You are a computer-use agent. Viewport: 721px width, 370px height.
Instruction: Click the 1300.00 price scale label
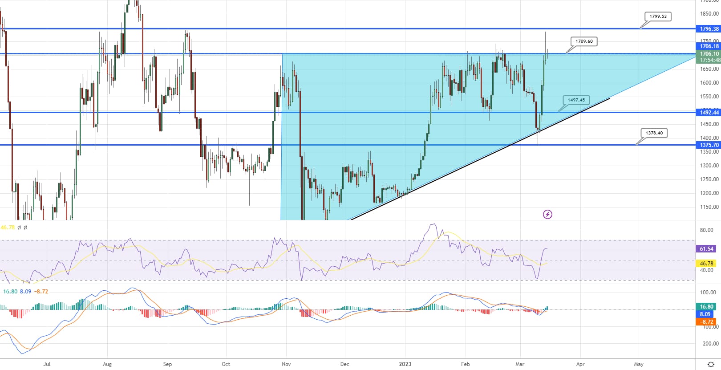click(x=709, y=166)
